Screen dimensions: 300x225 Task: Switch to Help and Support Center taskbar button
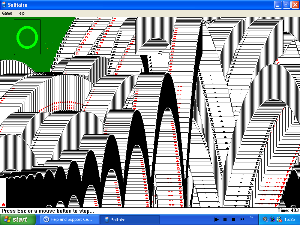[70, 219]
